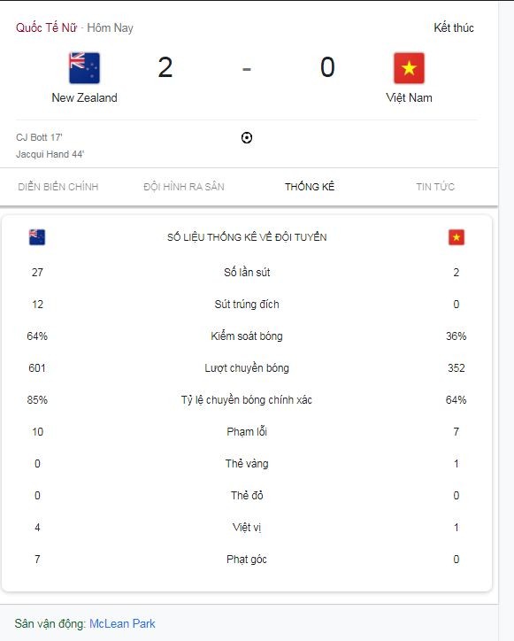Open the TIN TỨC tab
Image resolution: width=514 pixels, height=641 pixels.
435,187
